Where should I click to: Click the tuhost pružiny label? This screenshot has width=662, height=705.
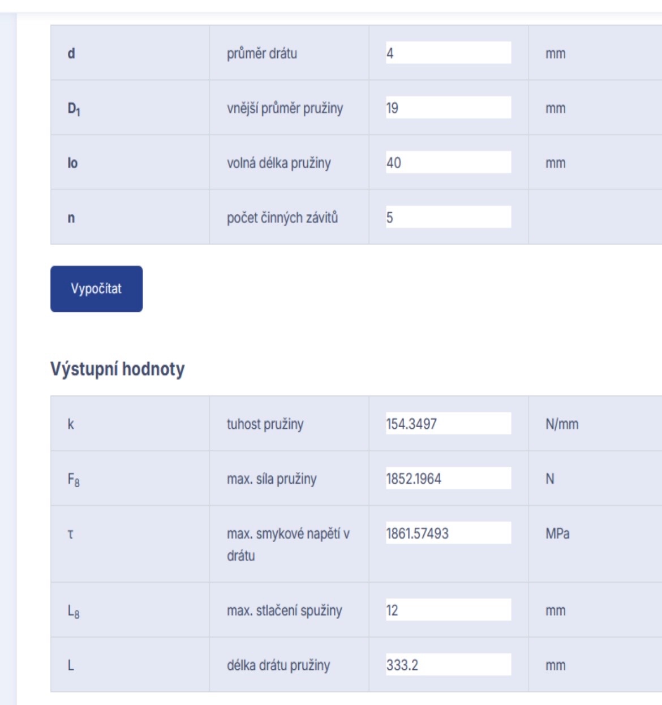[265, 424]
